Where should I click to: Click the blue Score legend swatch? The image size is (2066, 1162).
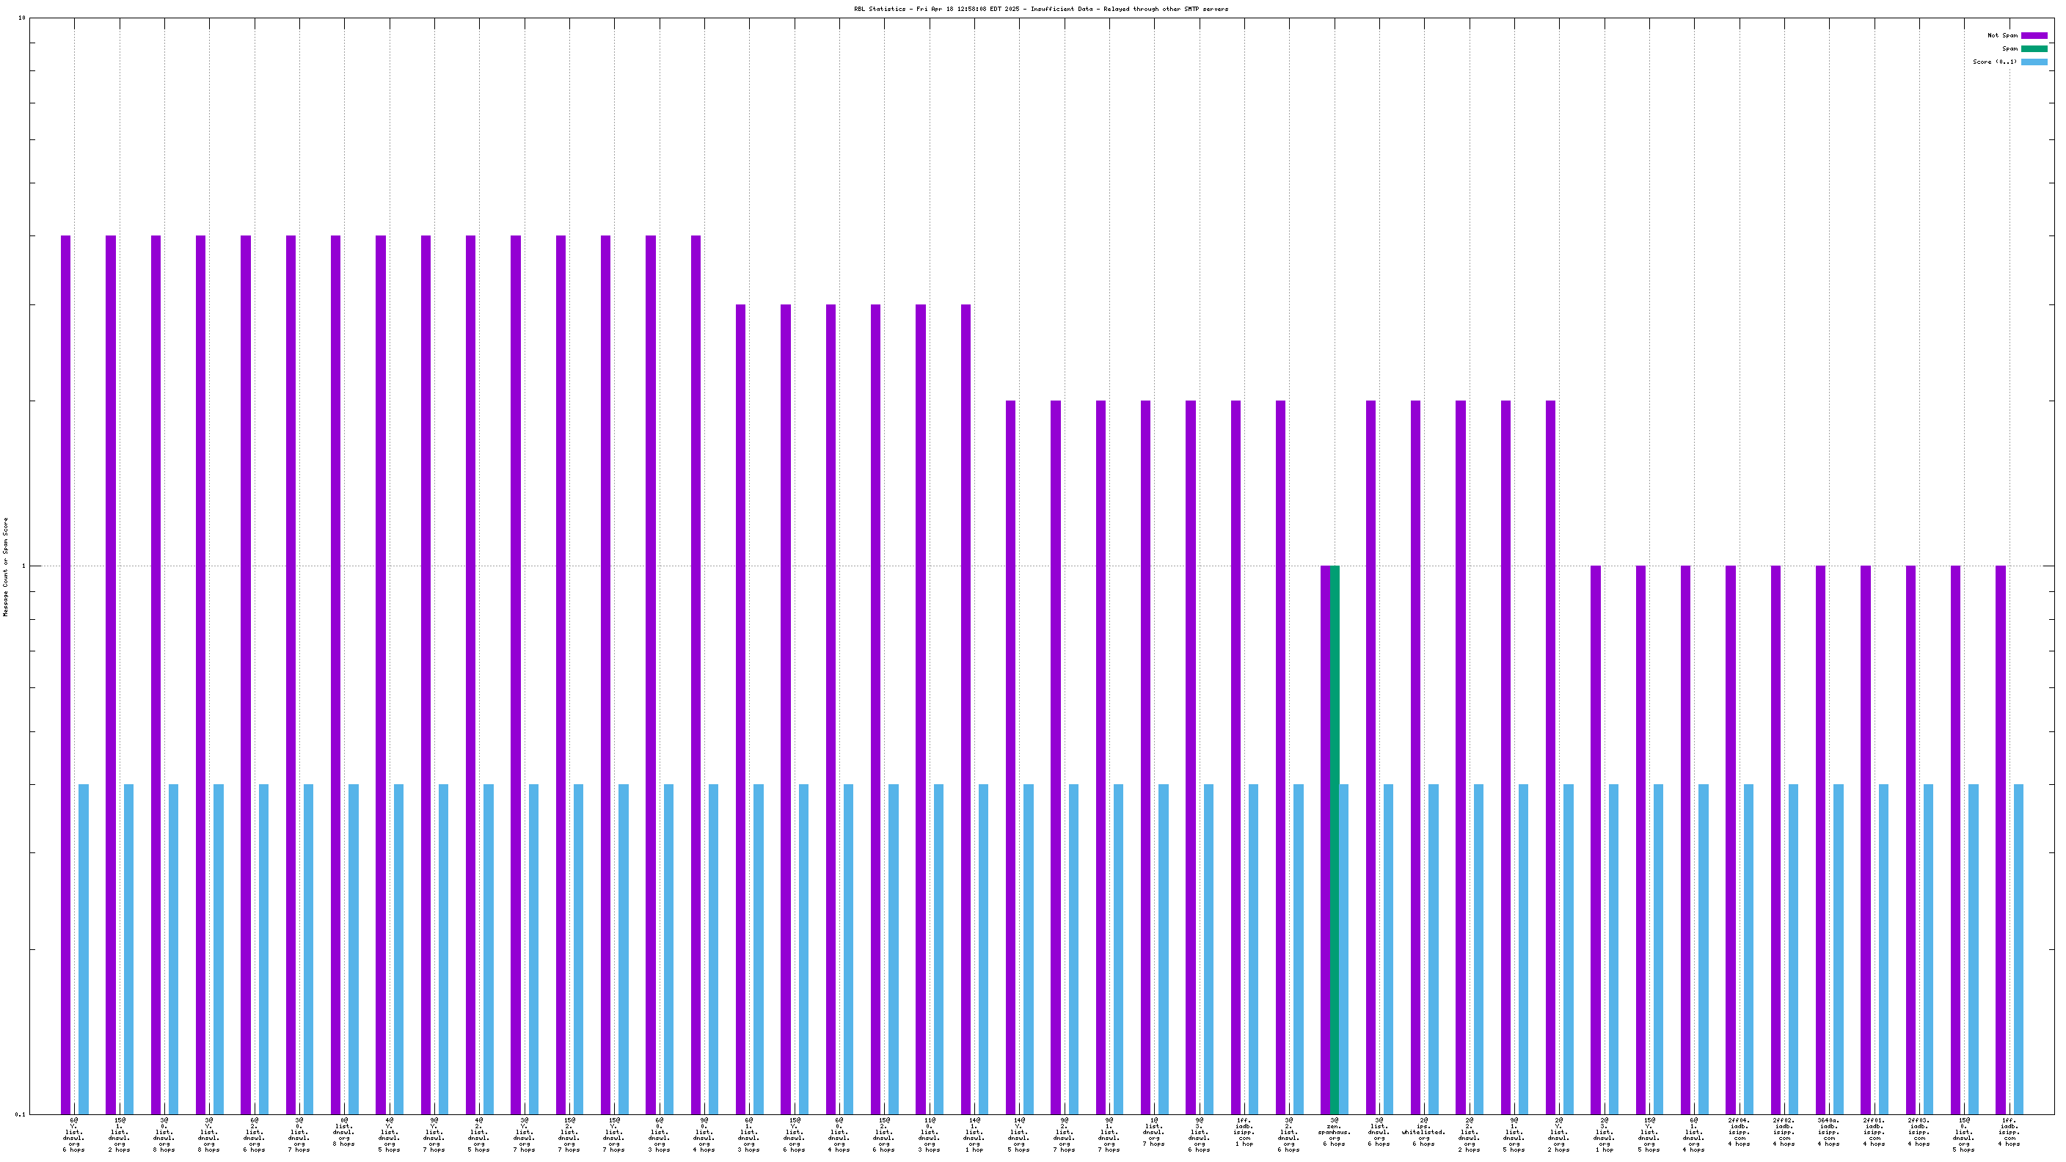[2033, 62]
